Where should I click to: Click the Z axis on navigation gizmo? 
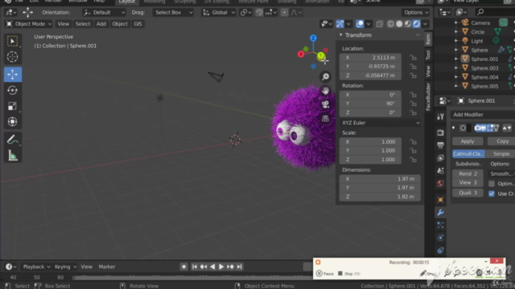[x=313, y=38]
